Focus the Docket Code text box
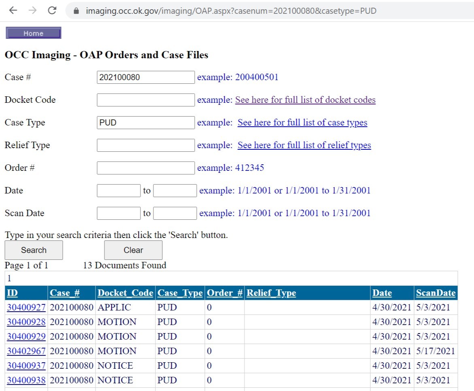 (146, 100)
